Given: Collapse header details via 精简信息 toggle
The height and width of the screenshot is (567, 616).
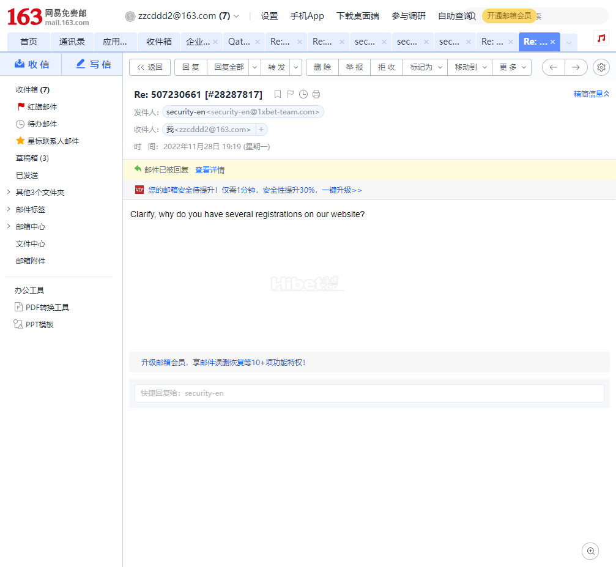Looking at the screenshot, I should click(x=591, y=94).
